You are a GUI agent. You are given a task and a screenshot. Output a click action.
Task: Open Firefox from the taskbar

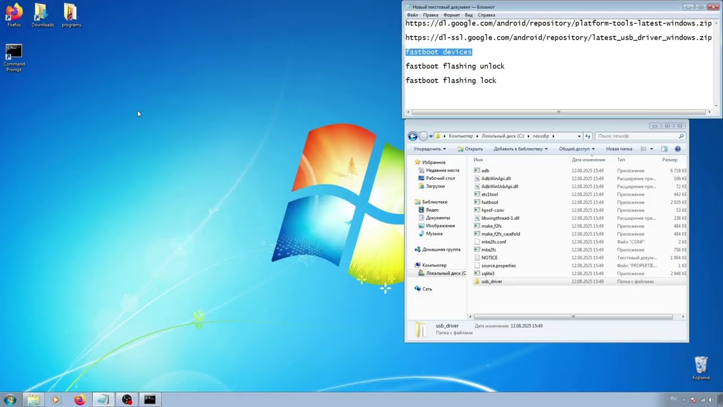(80, 400)
